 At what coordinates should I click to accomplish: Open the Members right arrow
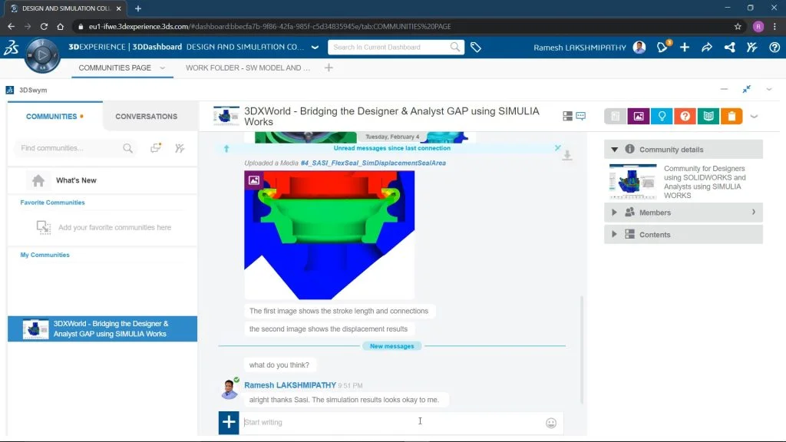(x=754, y=213)
